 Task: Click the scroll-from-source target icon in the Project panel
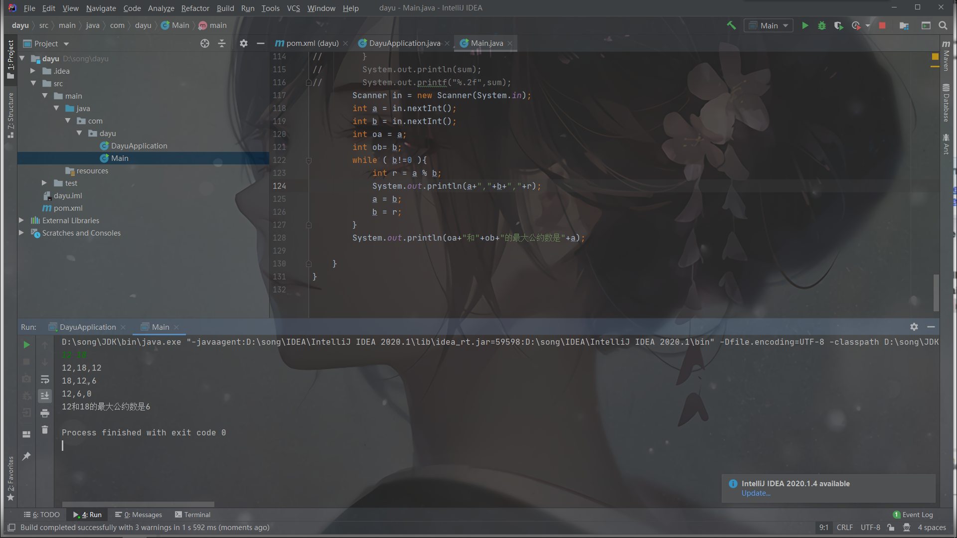205,43
